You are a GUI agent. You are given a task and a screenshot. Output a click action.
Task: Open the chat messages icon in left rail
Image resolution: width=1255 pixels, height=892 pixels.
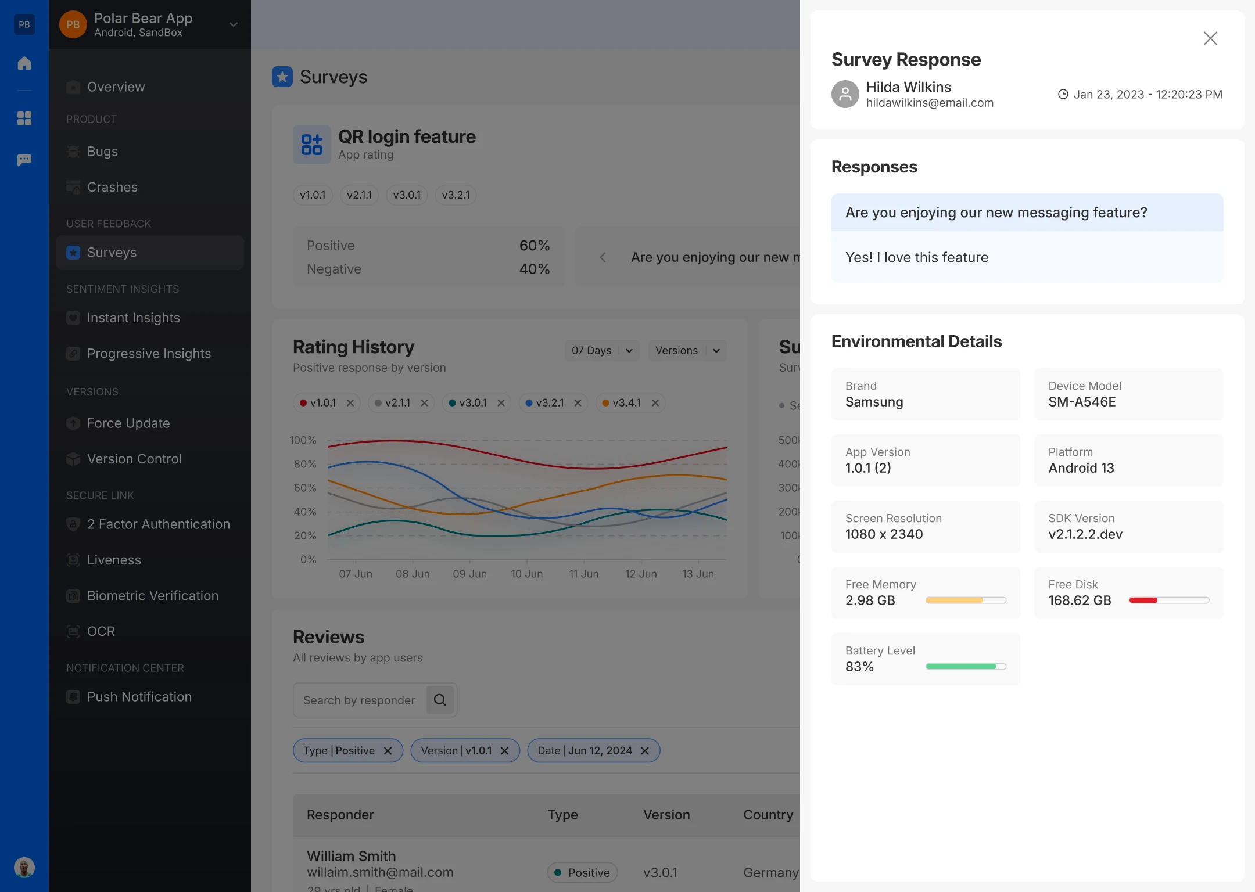[24, 160]
